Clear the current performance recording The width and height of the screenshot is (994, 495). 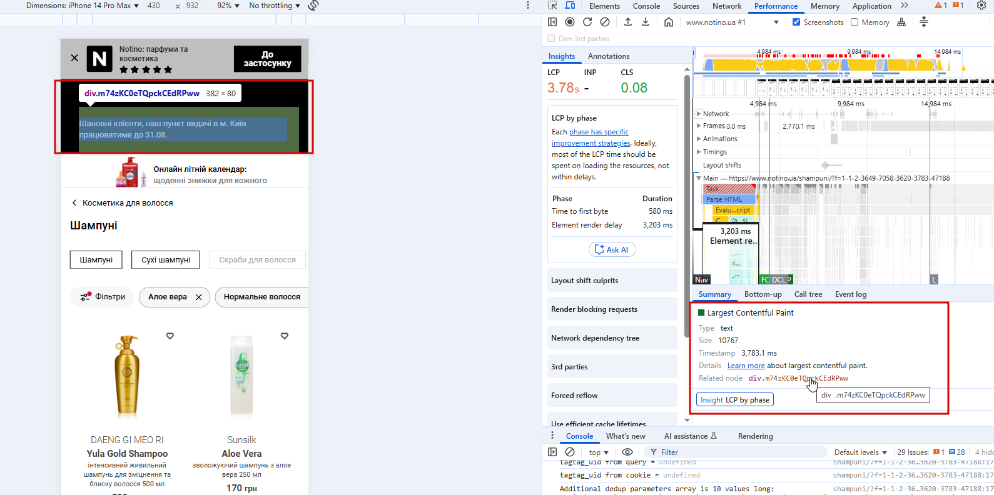(x=605, y=22)
